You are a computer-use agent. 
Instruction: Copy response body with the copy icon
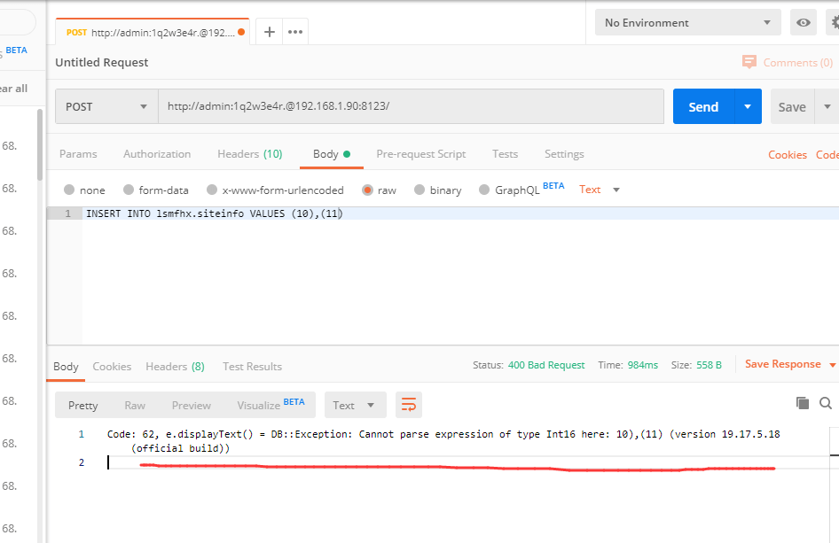(803, 403)
